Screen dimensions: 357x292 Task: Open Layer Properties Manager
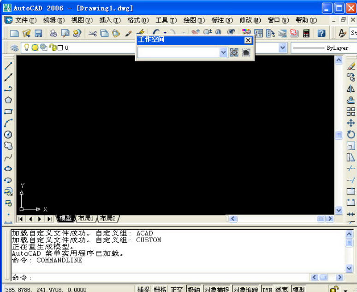[x=14, y=48]
